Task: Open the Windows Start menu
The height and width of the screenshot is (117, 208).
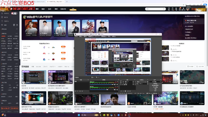Action: click(79, 115)
